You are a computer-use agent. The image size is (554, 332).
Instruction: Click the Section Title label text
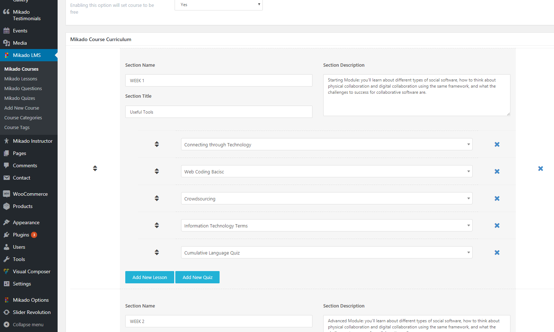(x=138, y=96)
